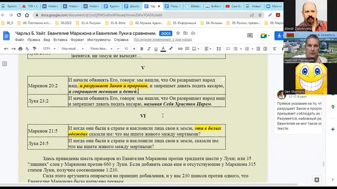
Task: Open the Explore button at bottom right
Action: tap(316, 180)
